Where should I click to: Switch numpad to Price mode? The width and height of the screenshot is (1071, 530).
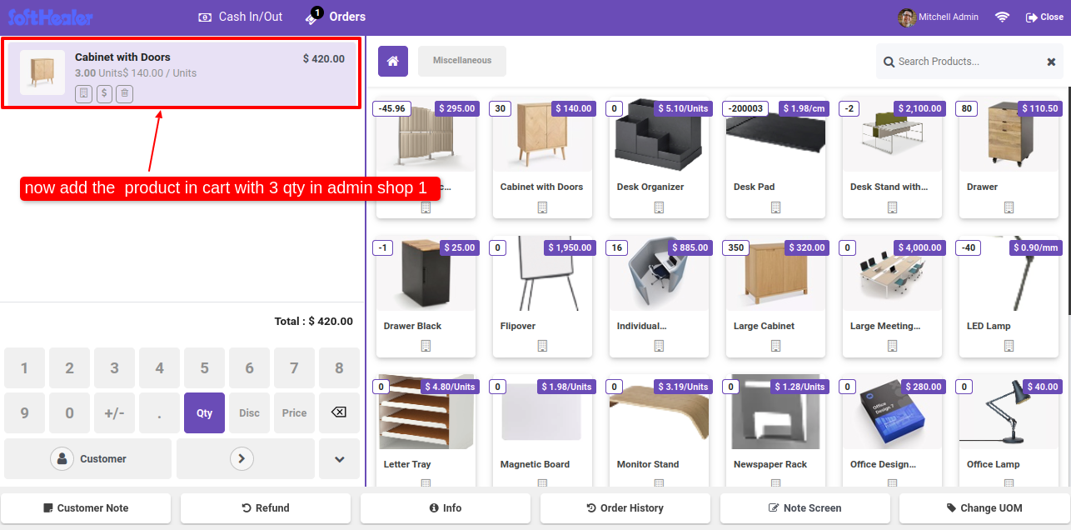click(294, 412)
